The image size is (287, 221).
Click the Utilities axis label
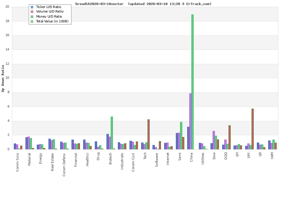[203, 158]
